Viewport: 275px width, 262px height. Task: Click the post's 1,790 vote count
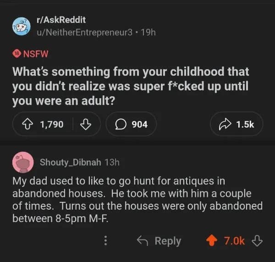coord(52,124)
